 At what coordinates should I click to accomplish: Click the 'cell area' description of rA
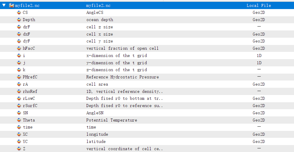(x=97, y=84)
